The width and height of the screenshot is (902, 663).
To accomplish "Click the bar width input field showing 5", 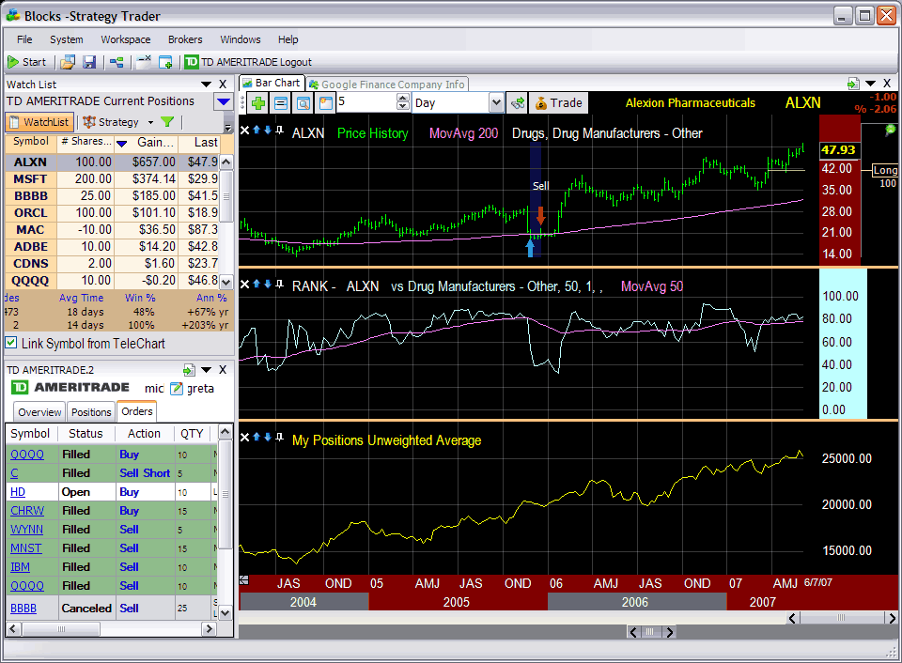I will pyautogui.click(x=367, y=102).
